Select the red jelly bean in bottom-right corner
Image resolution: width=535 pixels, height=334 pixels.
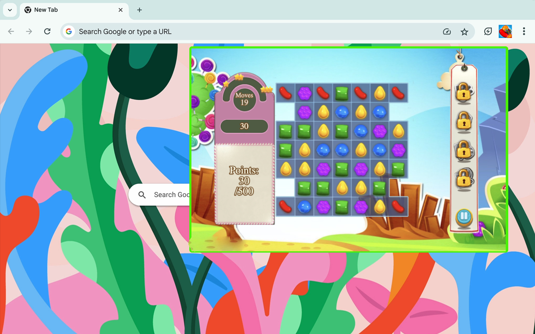(x=398, y=206)
